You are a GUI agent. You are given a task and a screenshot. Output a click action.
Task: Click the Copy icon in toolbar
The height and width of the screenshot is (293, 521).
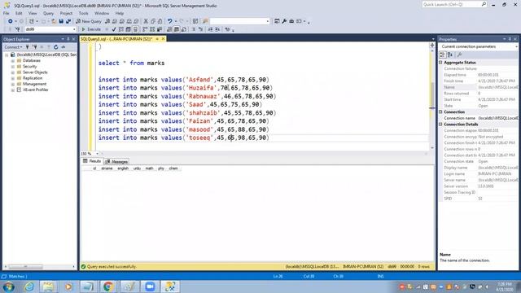153,21
